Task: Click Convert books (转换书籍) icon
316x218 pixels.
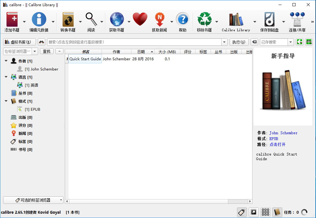Action: pos(68,19)
